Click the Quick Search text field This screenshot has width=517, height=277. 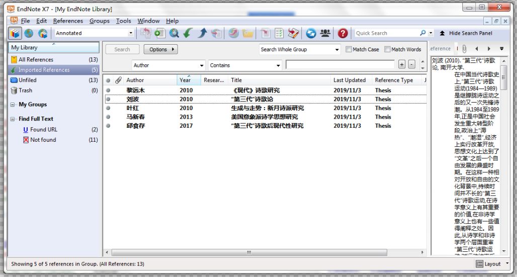[x=387, y=33]
